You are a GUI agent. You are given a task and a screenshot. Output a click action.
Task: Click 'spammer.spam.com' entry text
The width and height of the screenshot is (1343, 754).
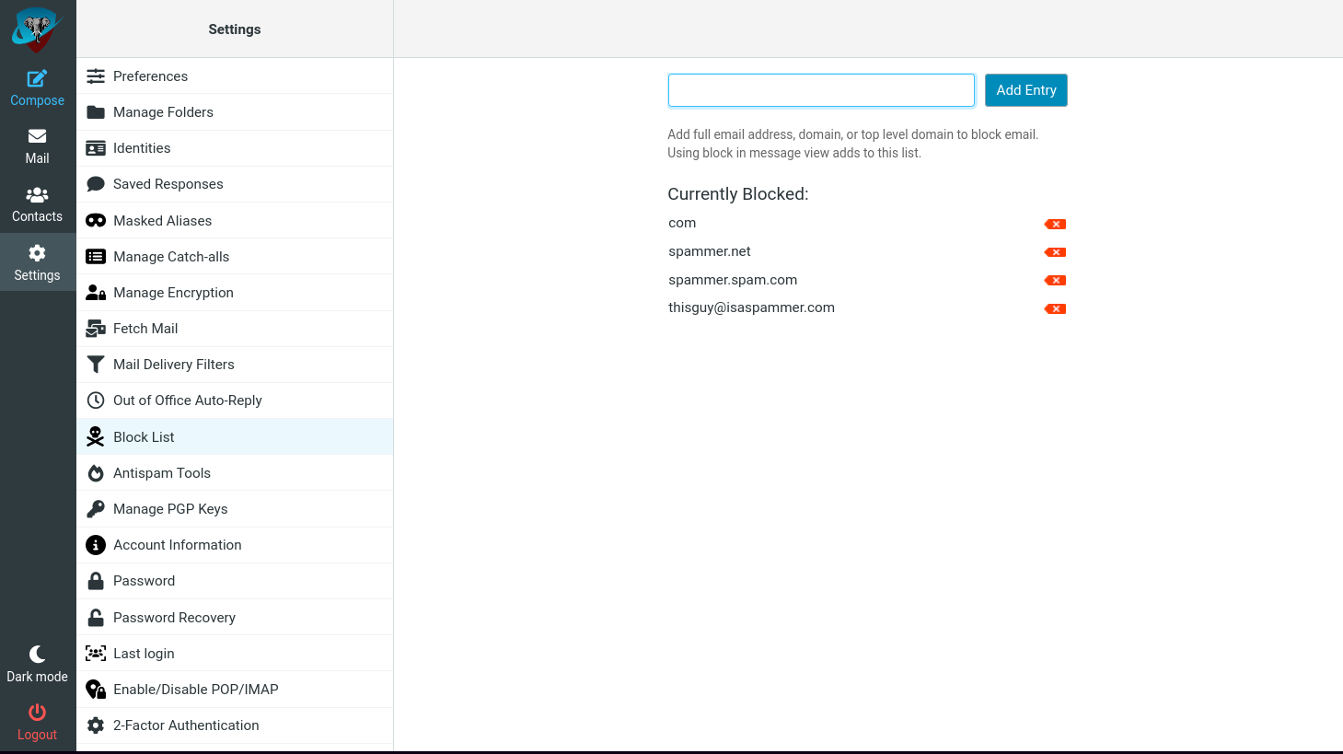733,280
